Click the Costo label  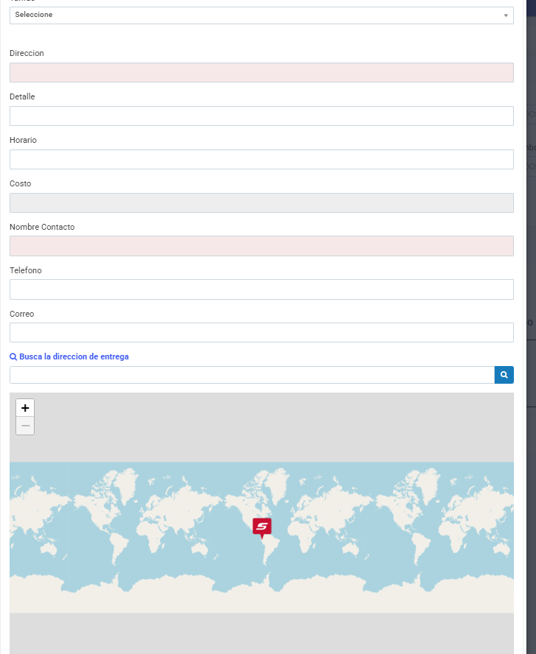point(21,183)
